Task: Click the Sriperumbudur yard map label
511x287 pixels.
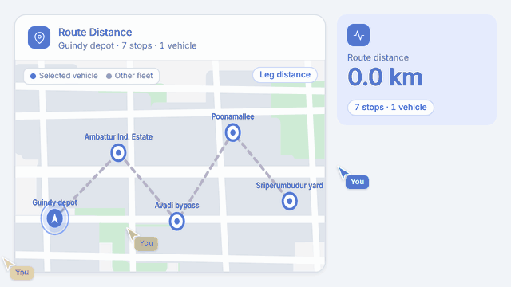Action: [x=289, y=186]
